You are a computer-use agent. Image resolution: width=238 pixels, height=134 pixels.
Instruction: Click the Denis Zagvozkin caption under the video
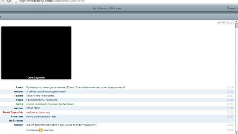coord(36,77)
